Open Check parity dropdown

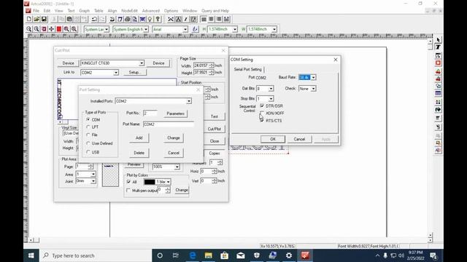pos(313,89)
